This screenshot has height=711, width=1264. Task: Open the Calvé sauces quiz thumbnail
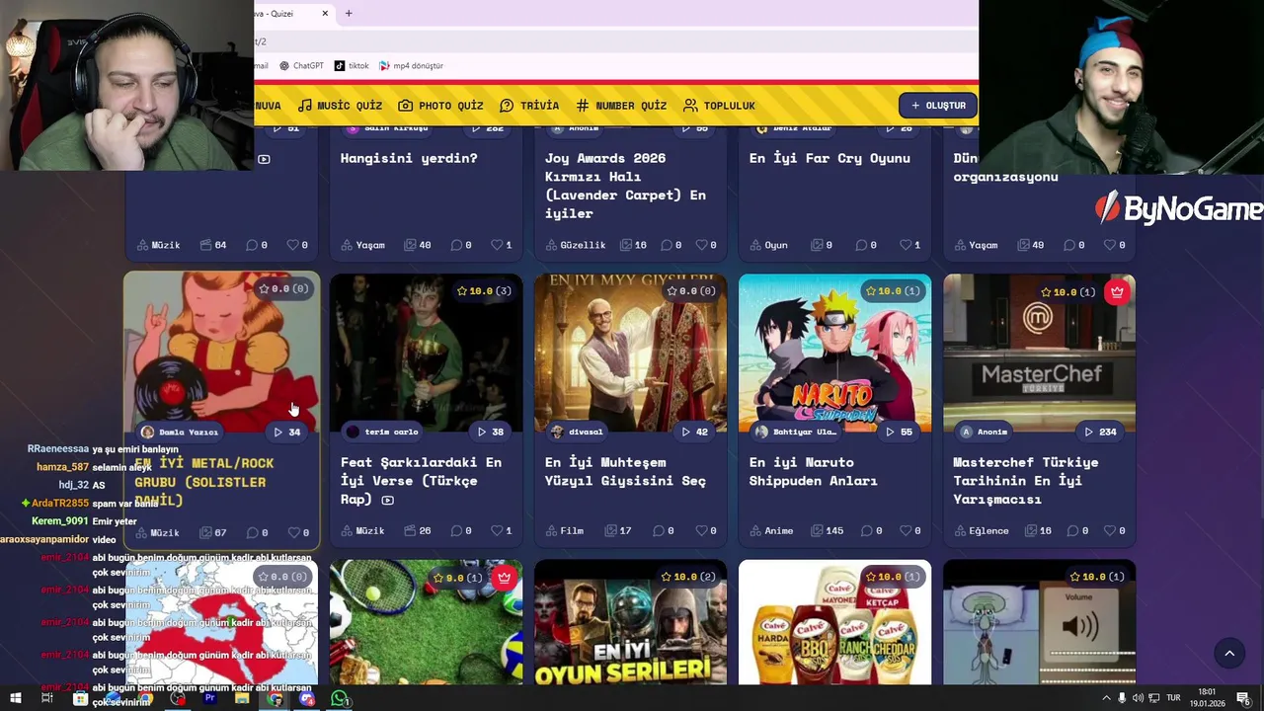pyautogui.click(x=834, y=622)
